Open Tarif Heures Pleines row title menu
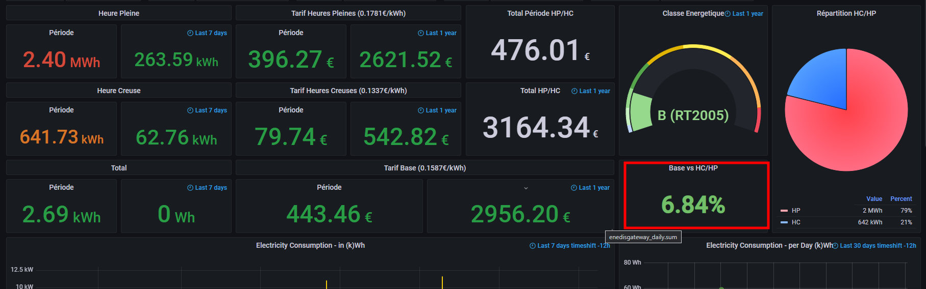Screen dimensions: 926x289 coord(348,13)
